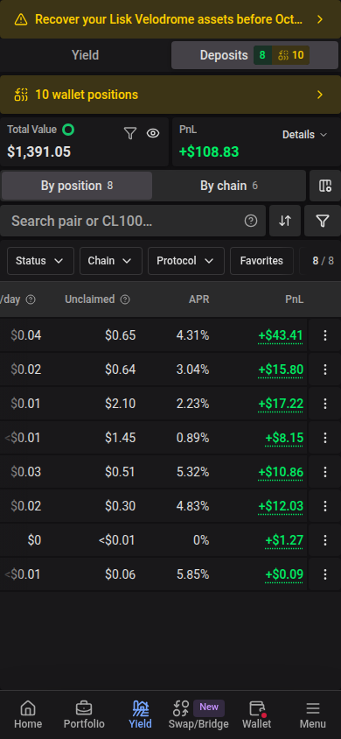Open the Chain dropdown filter
The width and height of the screenshot is (341, 739).
click(111, 261)
